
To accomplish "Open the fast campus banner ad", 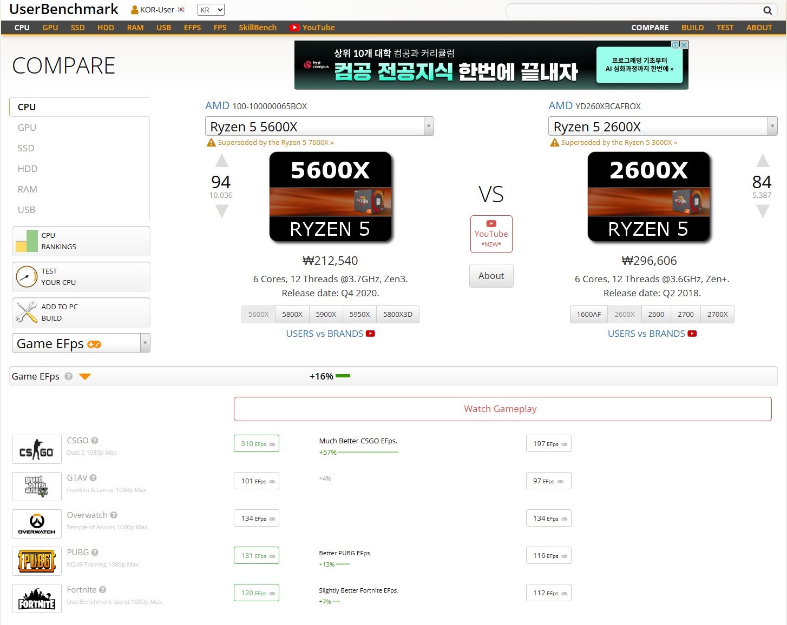I will [491, 65].
